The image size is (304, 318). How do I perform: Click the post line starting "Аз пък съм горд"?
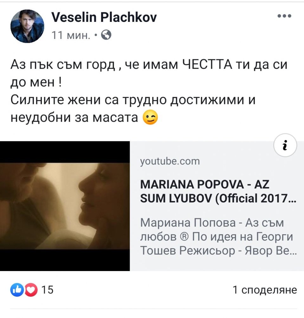pyautogui.click(x=149, y=65)
